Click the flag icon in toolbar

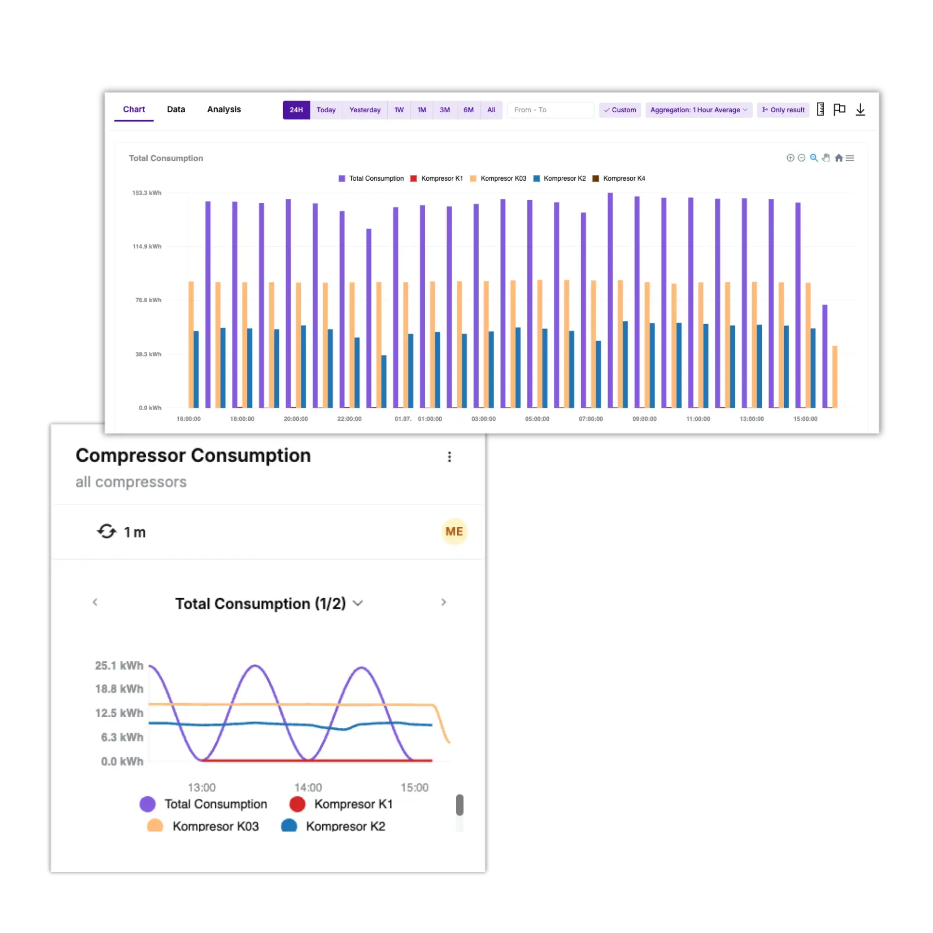[x=839, y=109]
